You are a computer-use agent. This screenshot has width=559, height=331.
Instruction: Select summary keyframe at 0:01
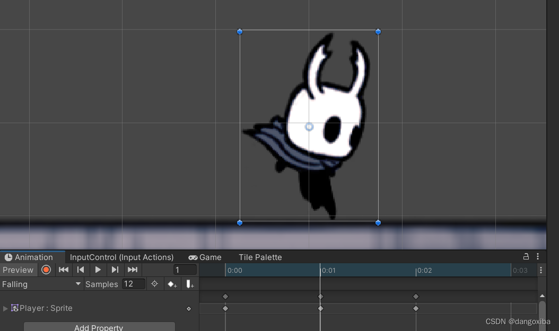coord(320,297)
